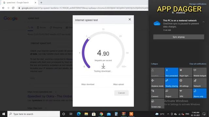Select the All search results tab
This screenshot has height=117, width=209.
pyautogui.click(x=30, y=27)
